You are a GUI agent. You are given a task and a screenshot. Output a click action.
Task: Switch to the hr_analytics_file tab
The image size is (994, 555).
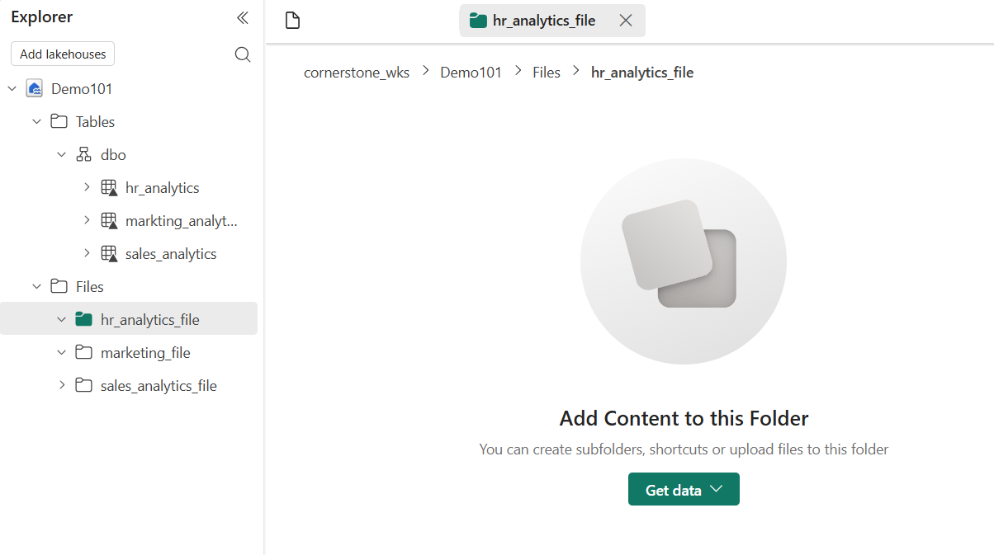(542, 21)
